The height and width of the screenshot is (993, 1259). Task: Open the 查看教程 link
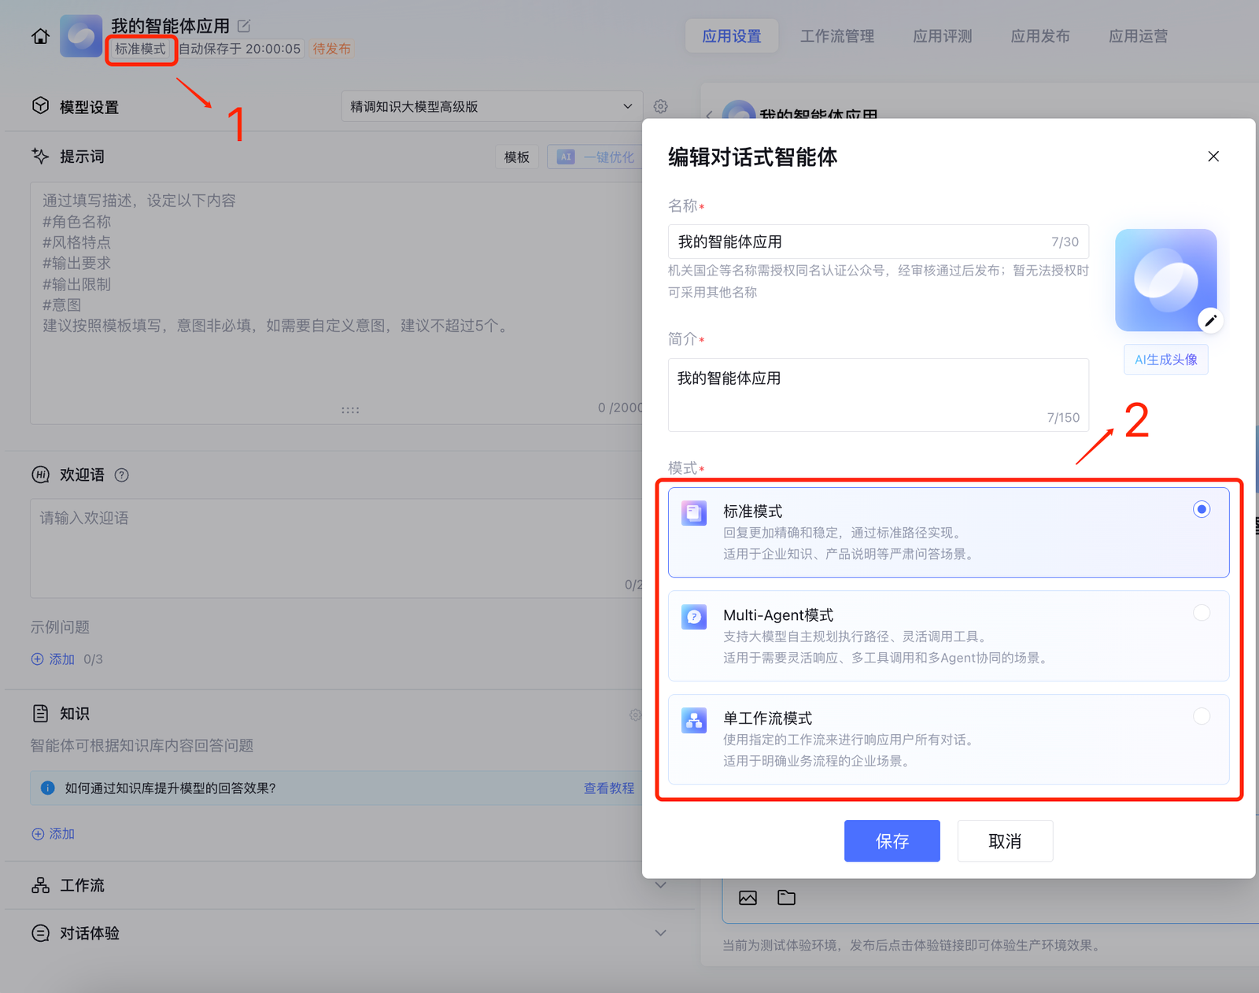pos(608,788)
